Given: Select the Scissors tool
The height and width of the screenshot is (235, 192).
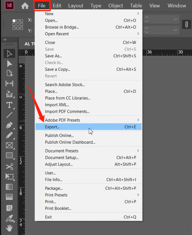Looking at the screenshot, I should pyautogui.click(x=10, y=167).
